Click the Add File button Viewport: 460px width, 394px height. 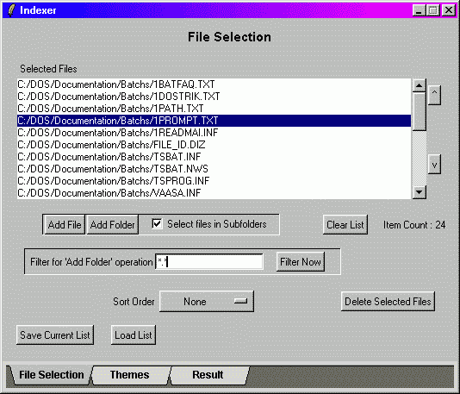[x=65, y=225]
